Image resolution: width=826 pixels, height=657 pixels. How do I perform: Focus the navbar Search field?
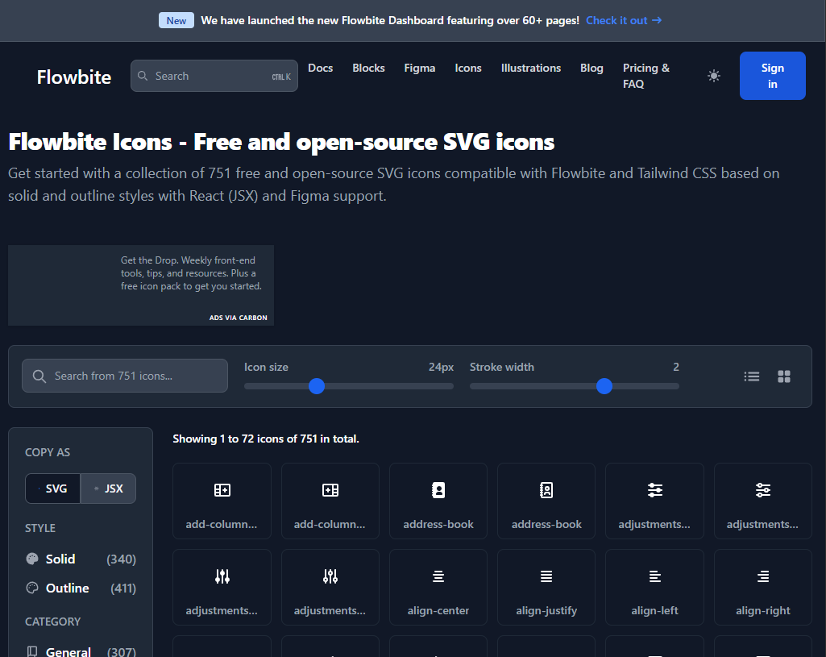[x=214, y=76]
